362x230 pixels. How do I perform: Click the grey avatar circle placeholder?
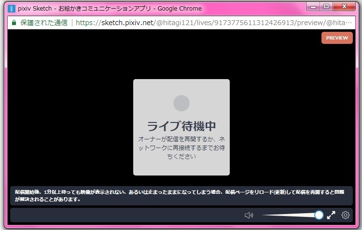tap(181, 103)
